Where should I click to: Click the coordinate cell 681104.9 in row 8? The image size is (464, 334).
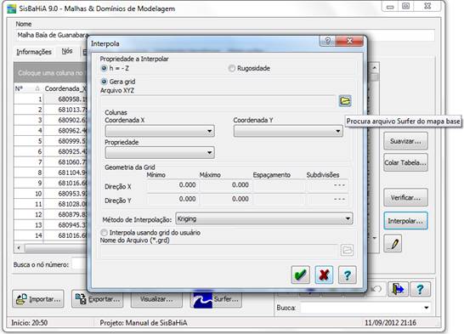pos(65,173)
